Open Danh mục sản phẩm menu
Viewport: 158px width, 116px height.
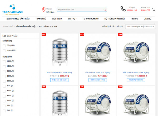point(18,19)
